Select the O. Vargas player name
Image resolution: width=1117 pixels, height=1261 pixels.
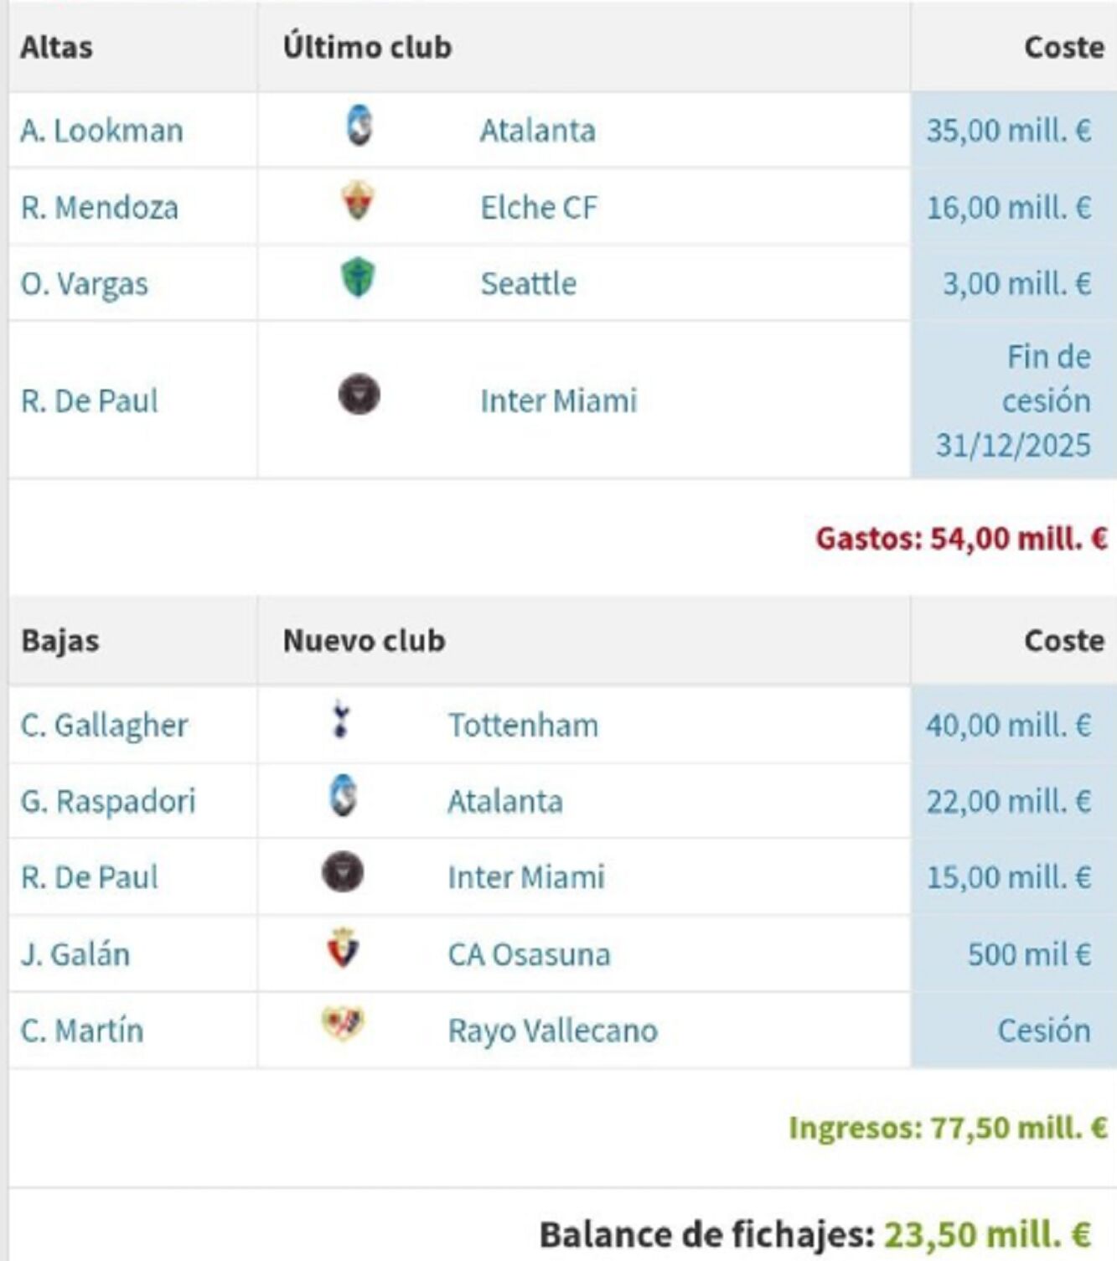(x=85, y=284)
